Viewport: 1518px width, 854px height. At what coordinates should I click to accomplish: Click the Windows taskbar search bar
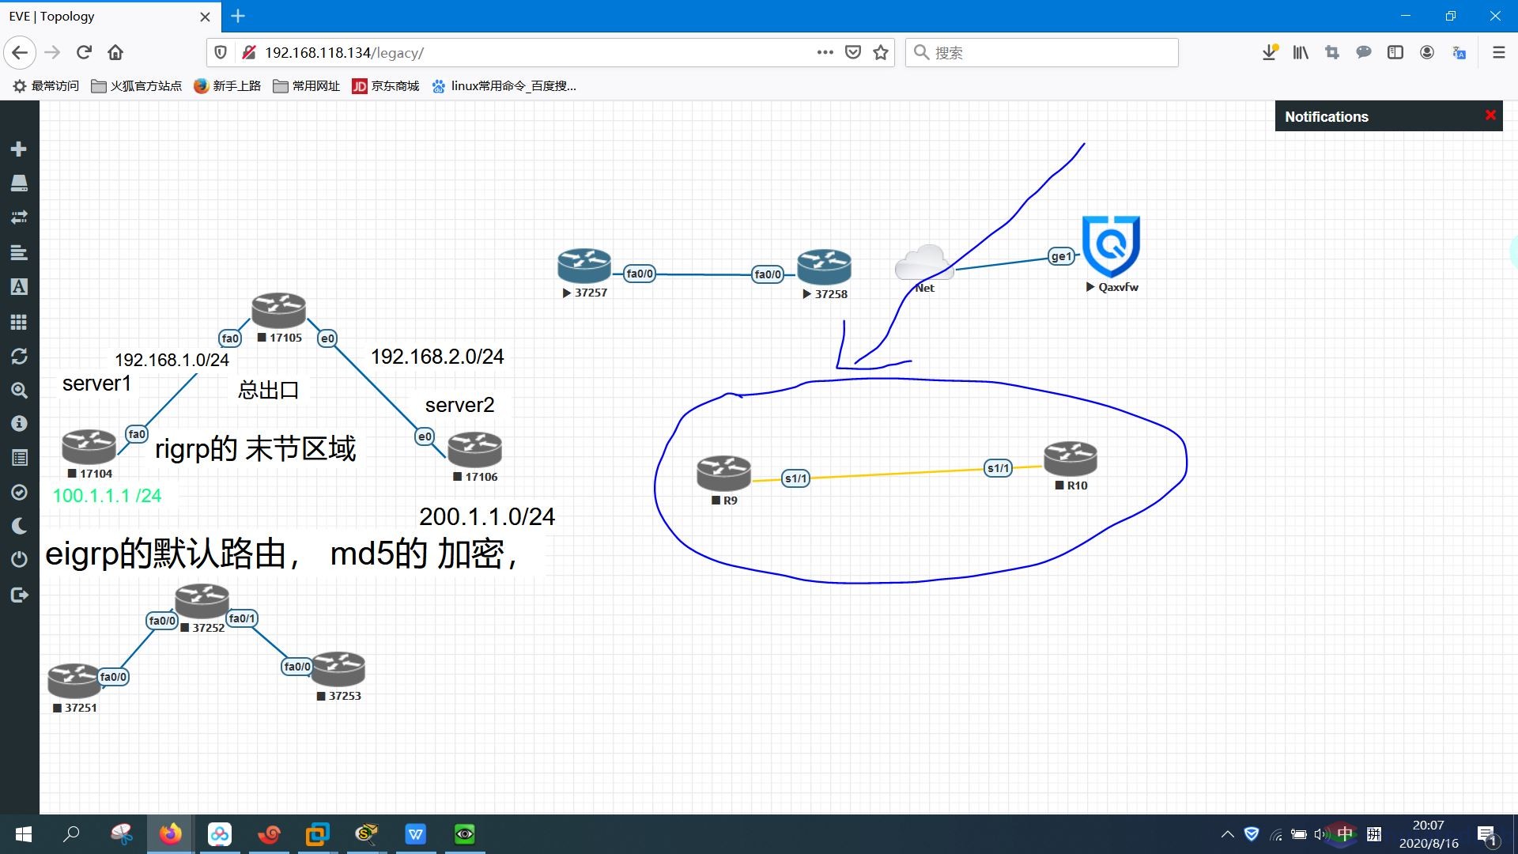point(70,833)
